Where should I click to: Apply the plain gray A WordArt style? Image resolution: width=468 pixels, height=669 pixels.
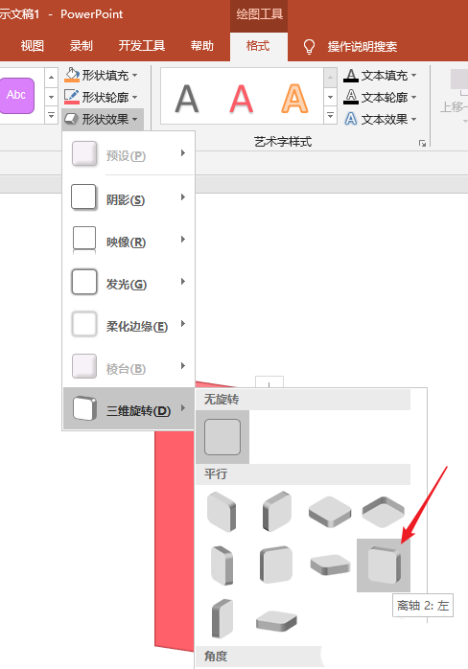[x=187, y=98]
